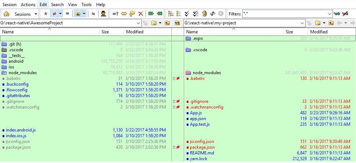
Task: Toggle the Show Same (equals) filter
Action: [67, 14]
